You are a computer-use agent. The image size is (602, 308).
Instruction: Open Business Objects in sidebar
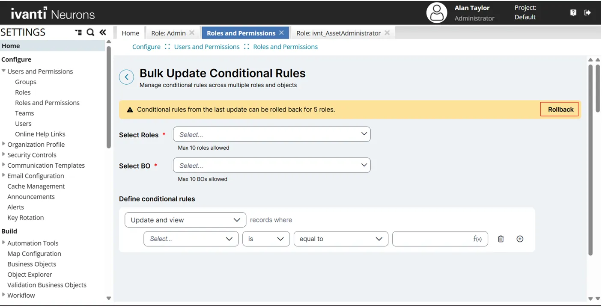(x=32, y=264)
